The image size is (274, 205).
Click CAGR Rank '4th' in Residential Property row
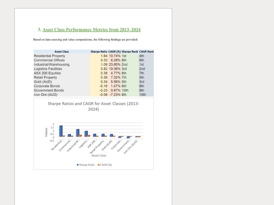click(142, 56)
